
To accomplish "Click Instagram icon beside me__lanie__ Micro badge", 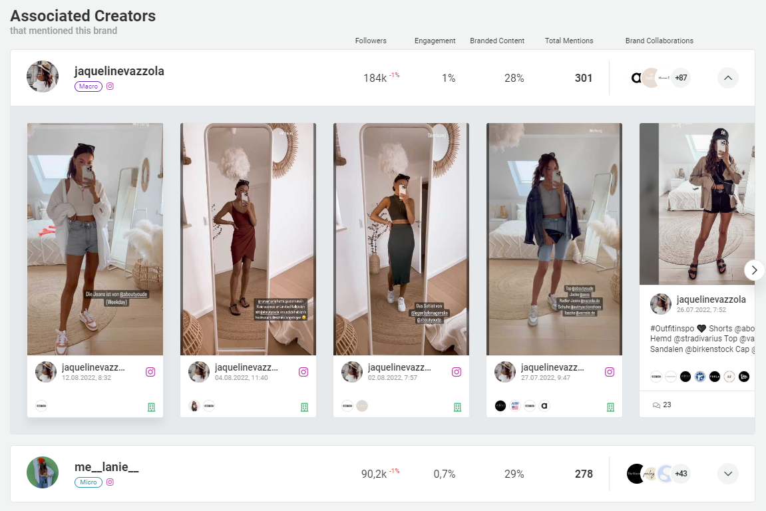I will click(x=110, y=482).
